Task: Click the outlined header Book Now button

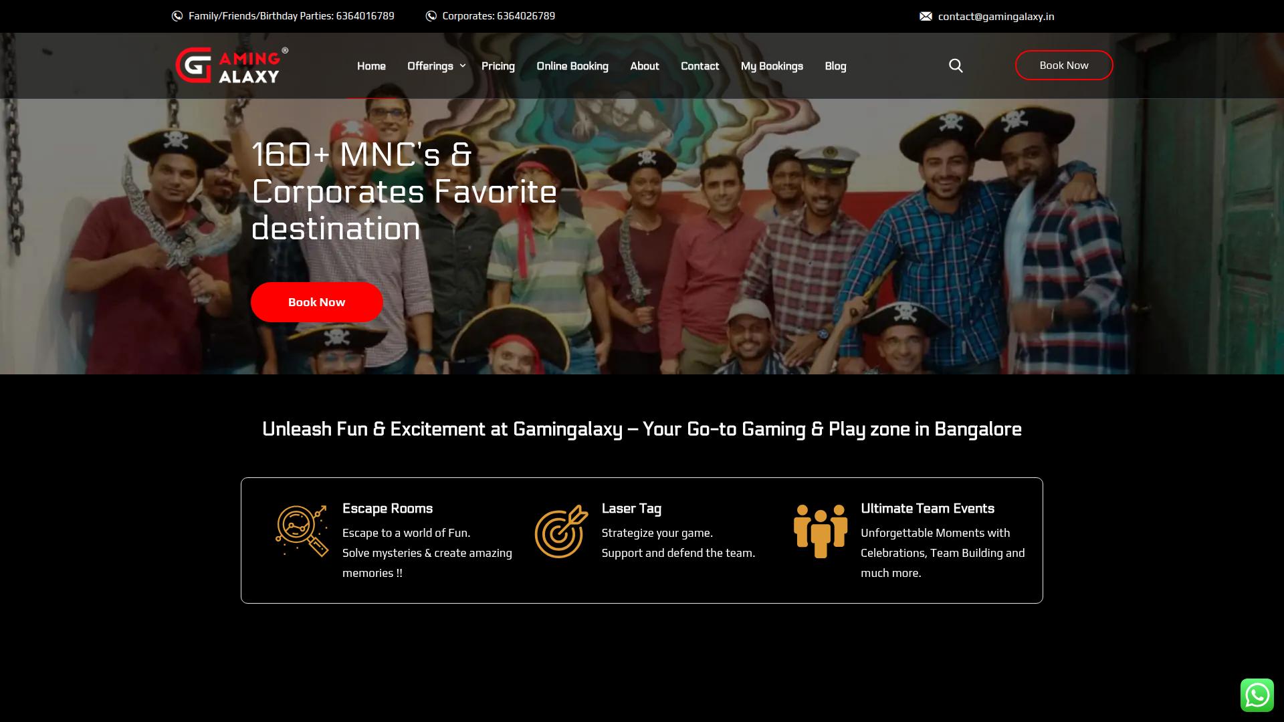Action: tap(1063, 66)
